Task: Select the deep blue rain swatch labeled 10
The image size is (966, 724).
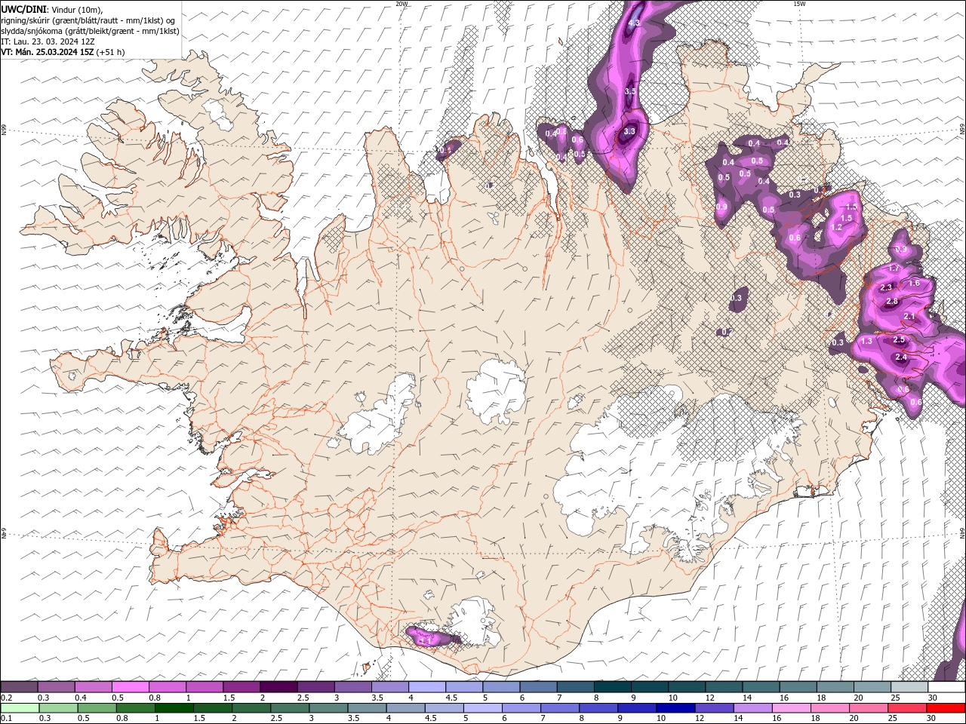Action: [675, 708]
